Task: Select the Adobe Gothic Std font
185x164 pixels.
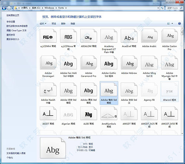Action: 109,62
